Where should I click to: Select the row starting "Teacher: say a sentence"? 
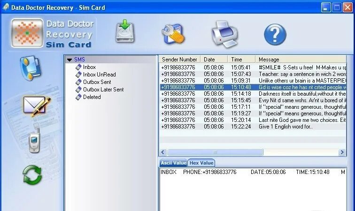(x=253, y=74)
